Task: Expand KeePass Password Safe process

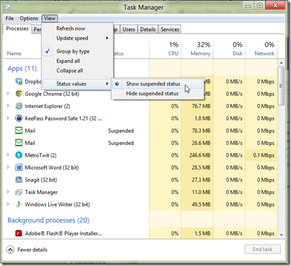Action: (8, 118)
